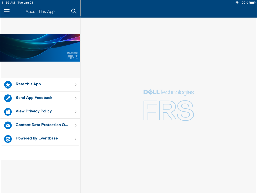Click the pencil icon for Send App Feedback

[8, 98]
